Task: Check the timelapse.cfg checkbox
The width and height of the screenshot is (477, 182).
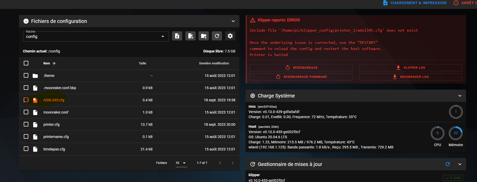Action: [x=26, y=149]
